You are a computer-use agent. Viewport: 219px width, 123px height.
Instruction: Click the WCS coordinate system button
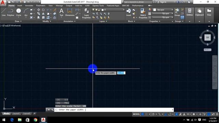click(208, 50)
